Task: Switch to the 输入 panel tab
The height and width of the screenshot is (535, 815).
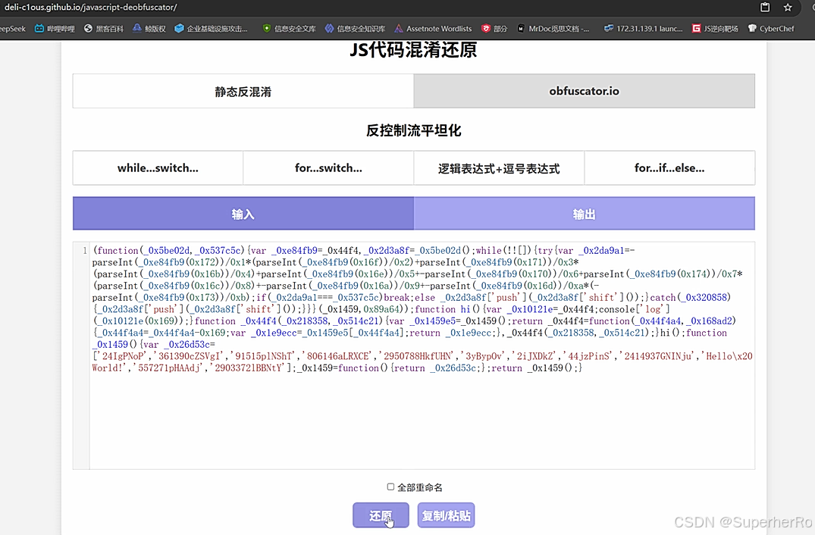Action: click(x=243, y=214)
